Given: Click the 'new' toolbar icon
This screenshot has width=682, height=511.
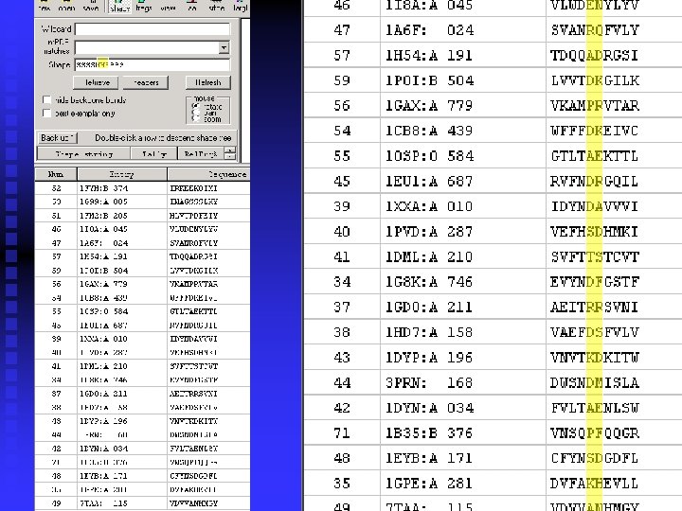Looking at the screenshot, I should pyautogui.click(x=45, y=6).
